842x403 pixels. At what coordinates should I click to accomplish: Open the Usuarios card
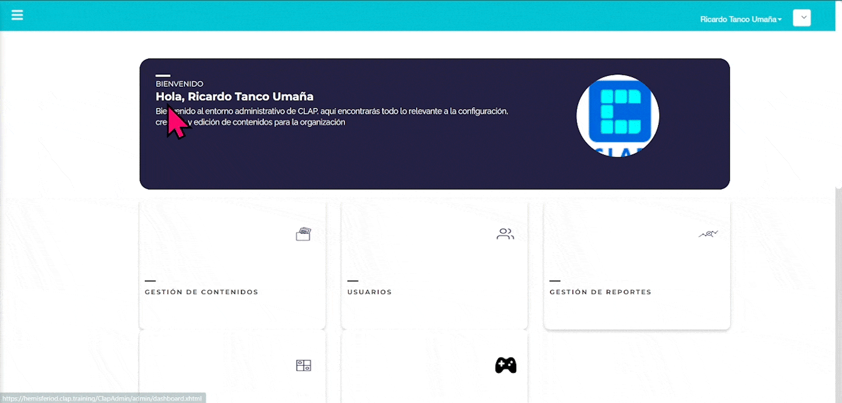click(x=435, y=265)
